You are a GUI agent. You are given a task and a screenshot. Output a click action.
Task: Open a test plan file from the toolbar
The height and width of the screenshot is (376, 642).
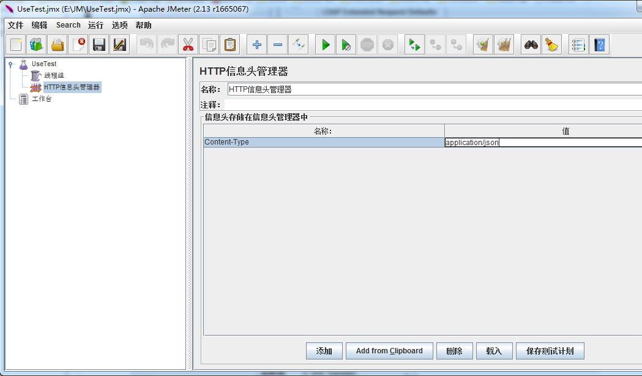(58, 45)
